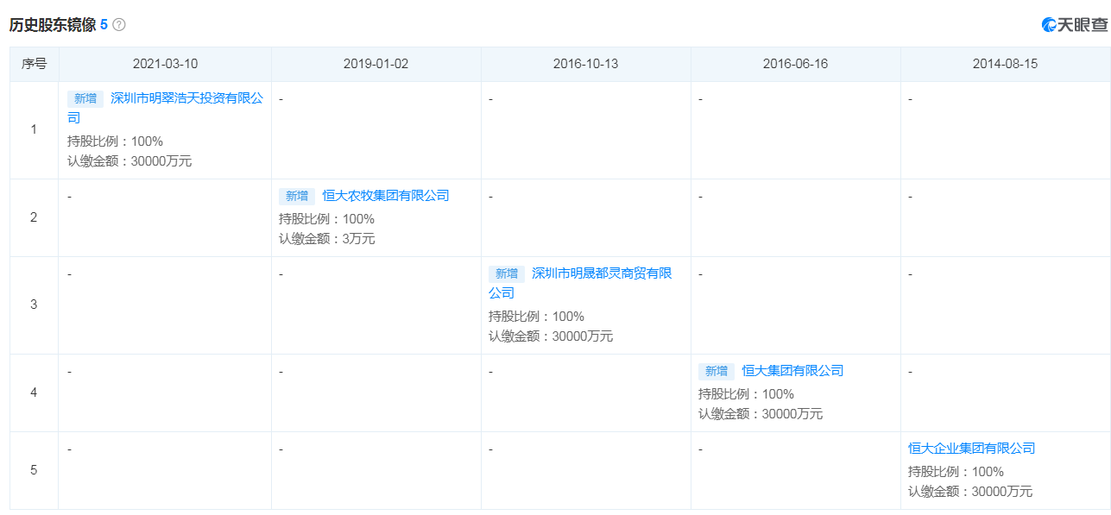Click the 认缴金额：3万元 value
The width and height of the screenshot is (1111, 515).
point(327,239)
